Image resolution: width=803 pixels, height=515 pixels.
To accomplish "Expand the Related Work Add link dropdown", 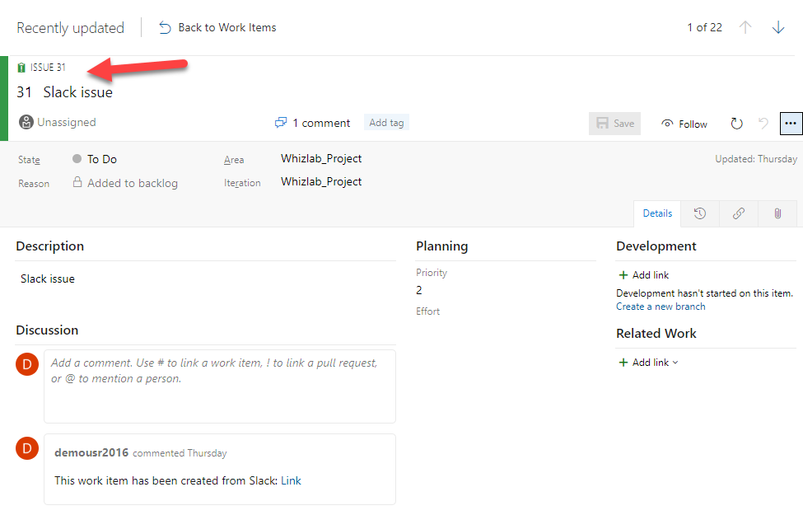I will coord(649,363).
